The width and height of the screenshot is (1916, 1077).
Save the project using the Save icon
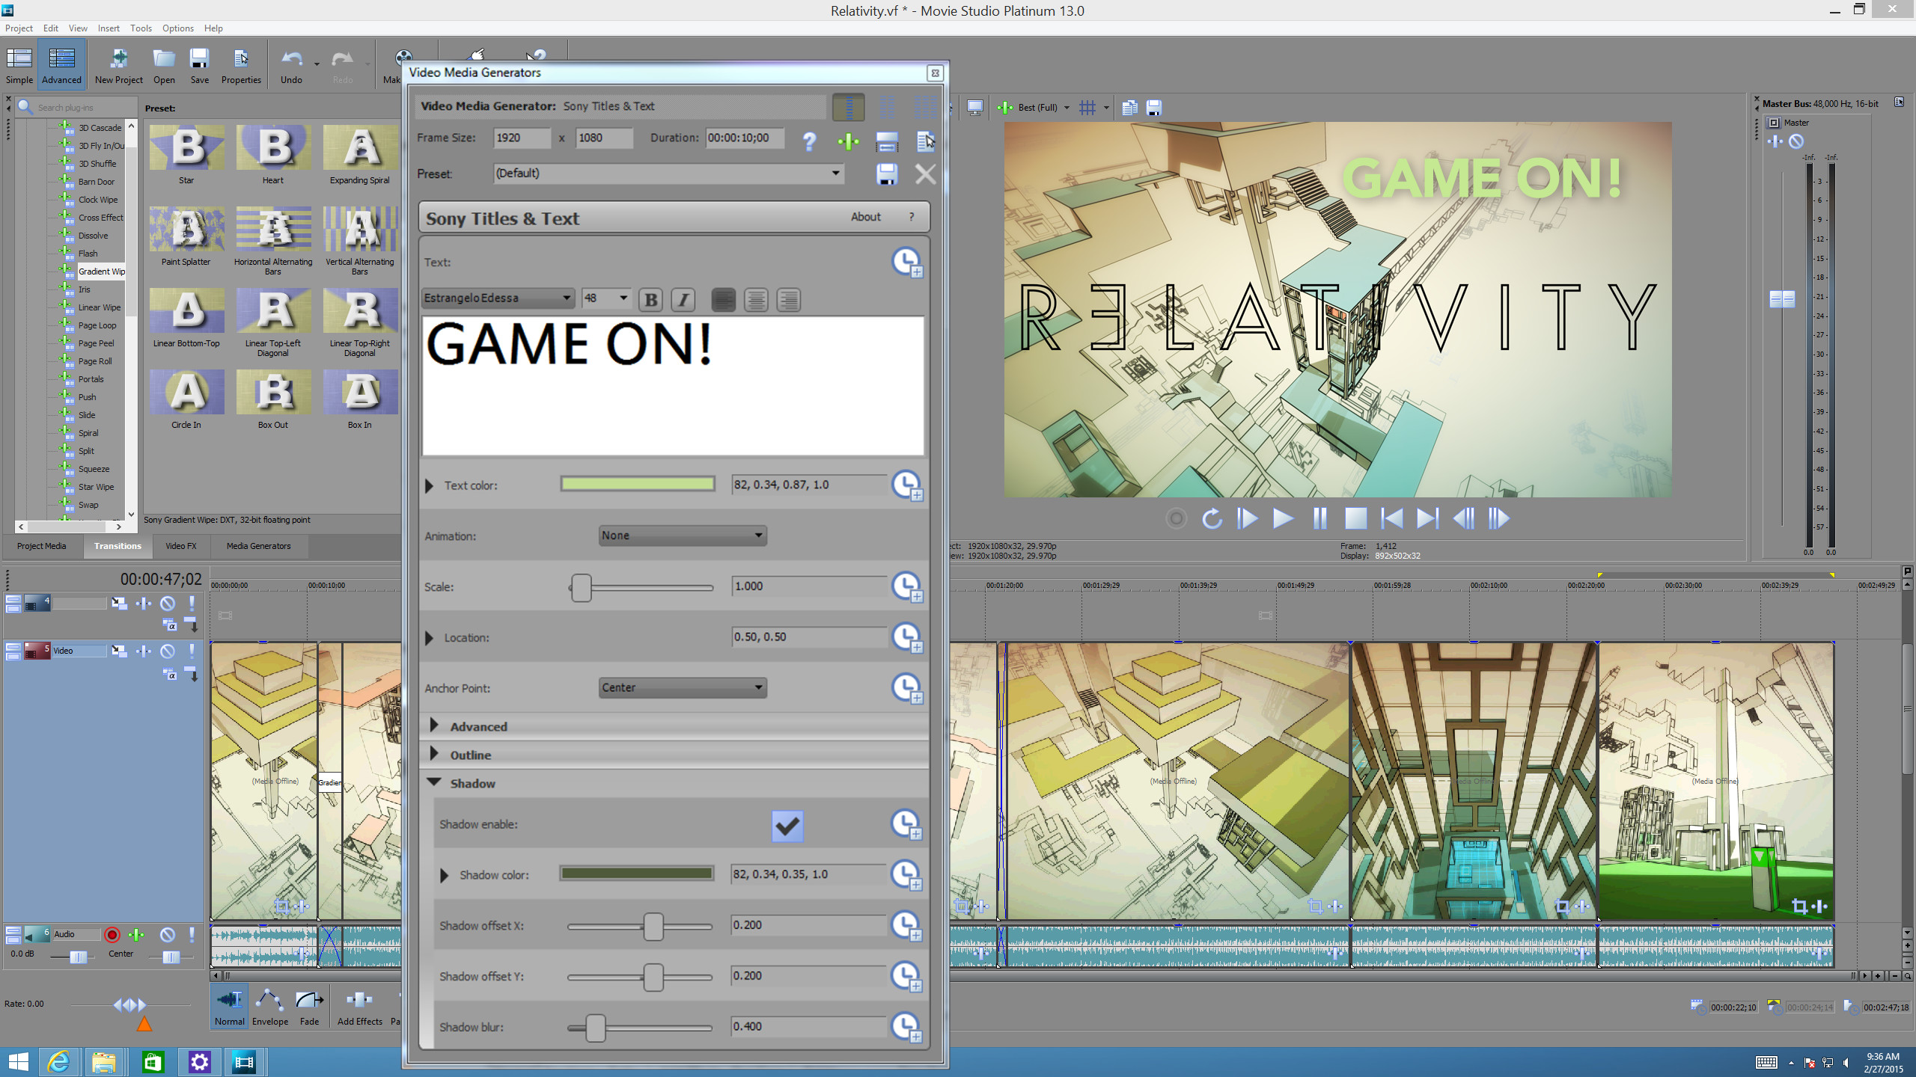tap(198, 64)
